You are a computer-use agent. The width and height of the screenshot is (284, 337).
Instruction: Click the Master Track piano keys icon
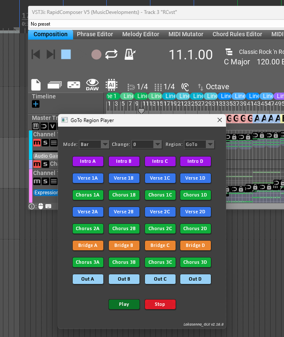tap(36, 126)
